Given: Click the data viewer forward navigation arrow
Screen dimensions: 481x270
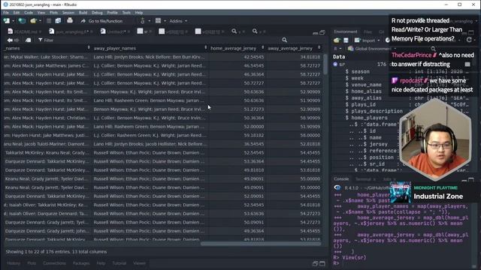Looking at the screenshot, I should 17,40.
